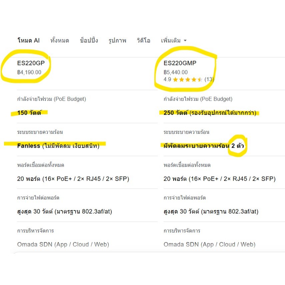Select the 150 วัตต์ PoE budget value

(x=29, y=113)
